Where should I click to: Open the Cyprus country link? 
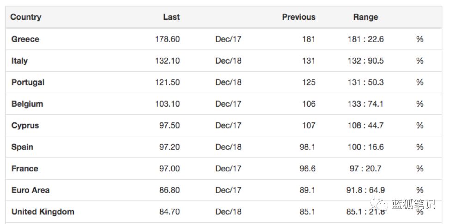25,126
